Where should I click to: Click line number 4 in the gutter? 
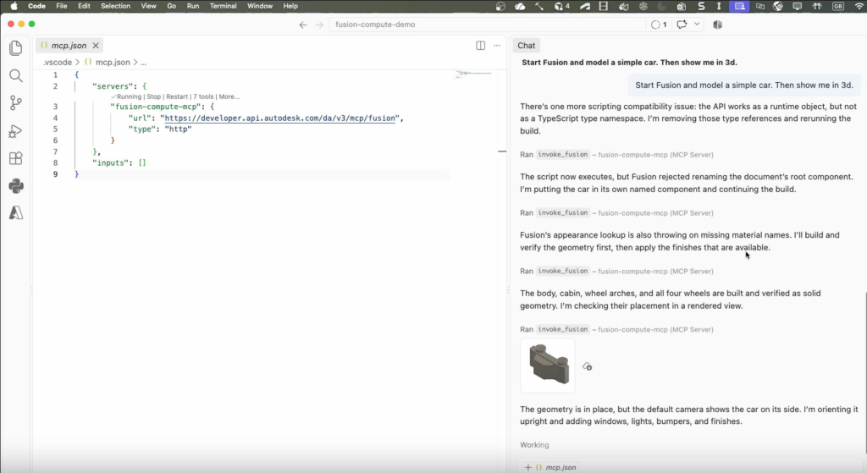[55, 118]
